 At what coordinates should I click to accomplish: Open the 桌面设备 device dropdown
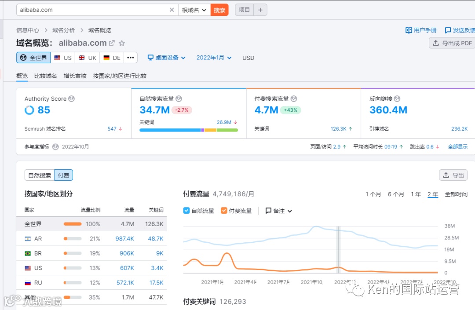pos(166,58)
